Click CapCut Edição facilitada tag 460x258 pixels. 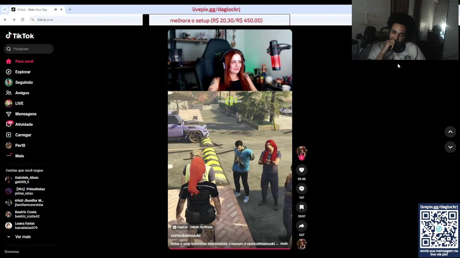[x=193, y=227]
